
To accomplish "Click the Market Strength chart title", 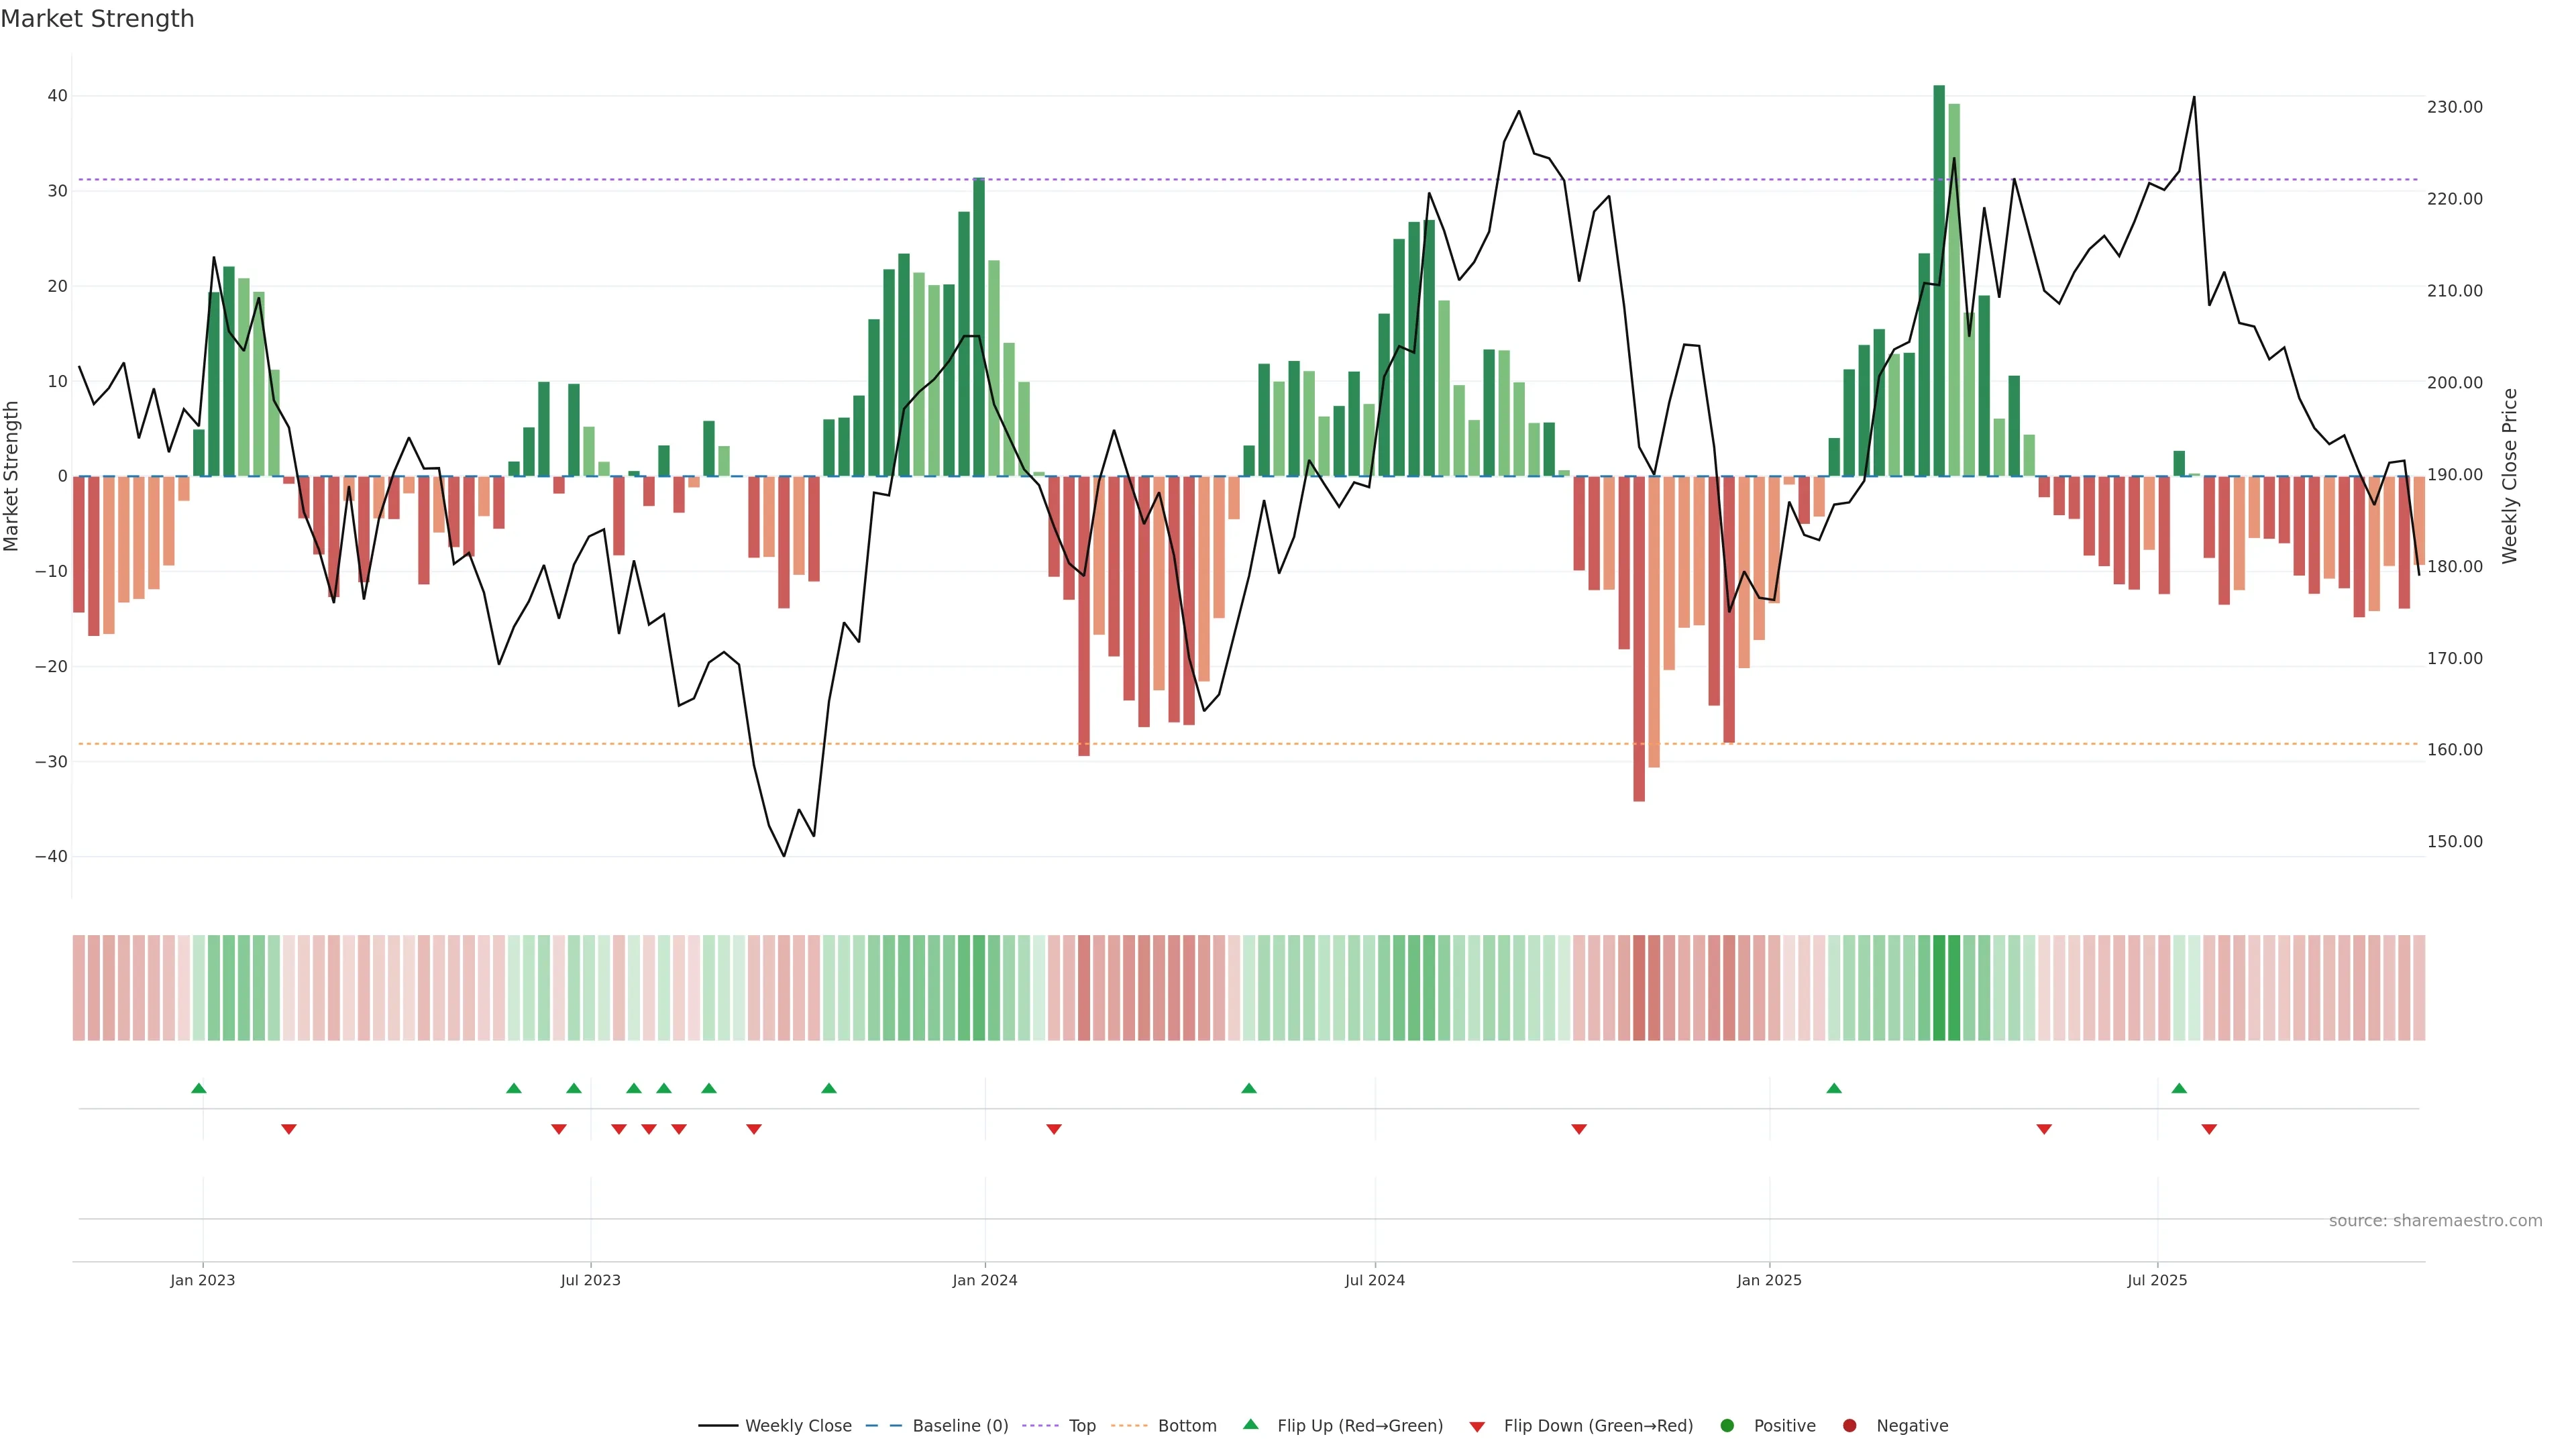I will (97, 19).
